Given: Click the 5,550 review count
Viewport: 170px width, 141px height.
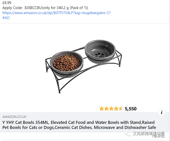Looking at the screenshot, I should [x=131, y=109].
